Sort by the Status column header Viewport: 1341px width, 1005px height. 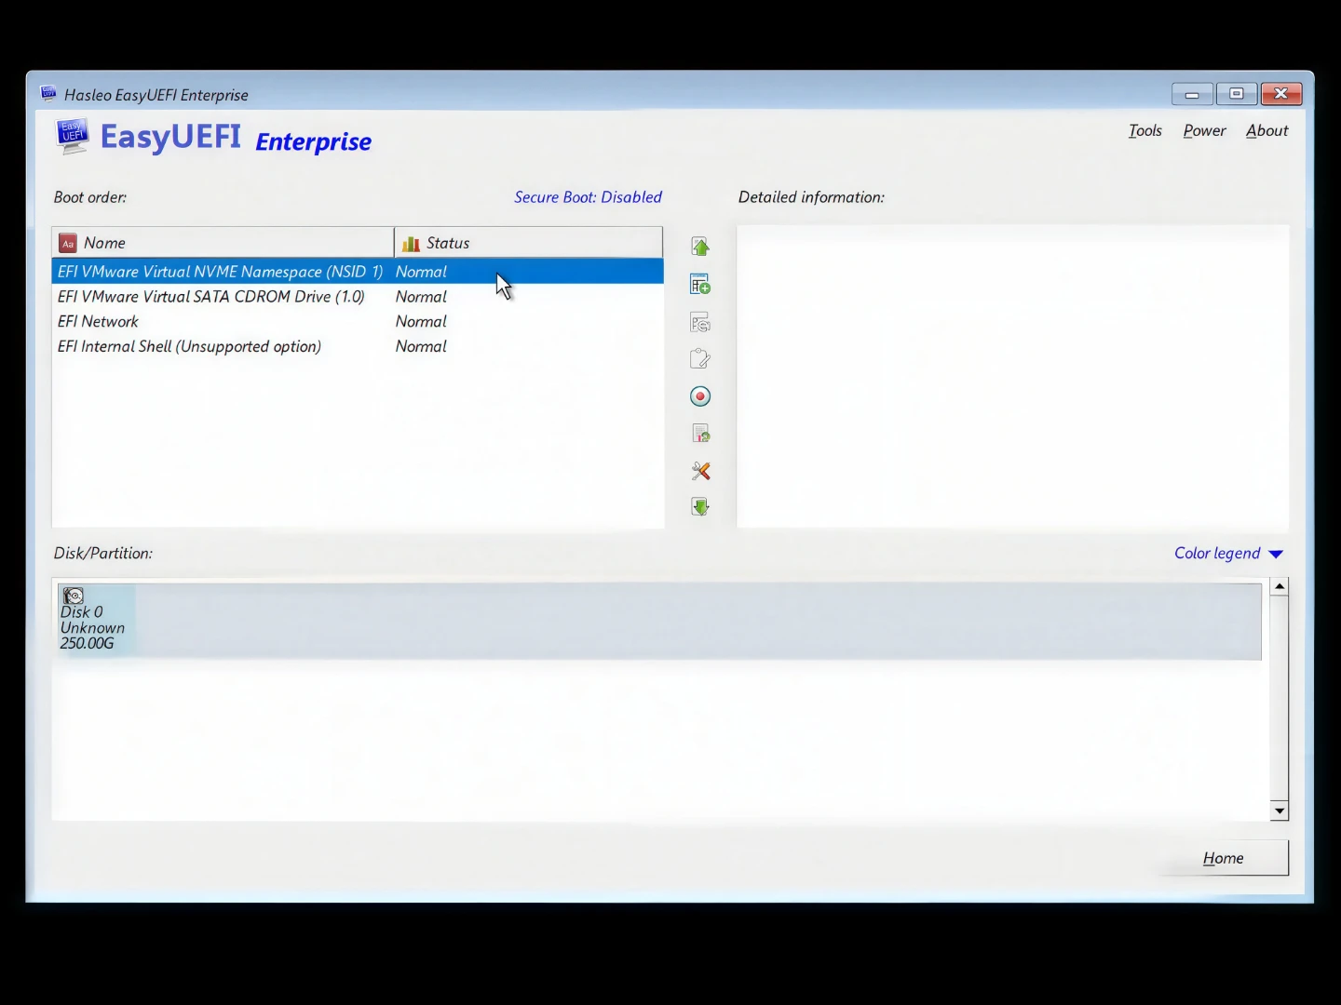tap(529, 243)
